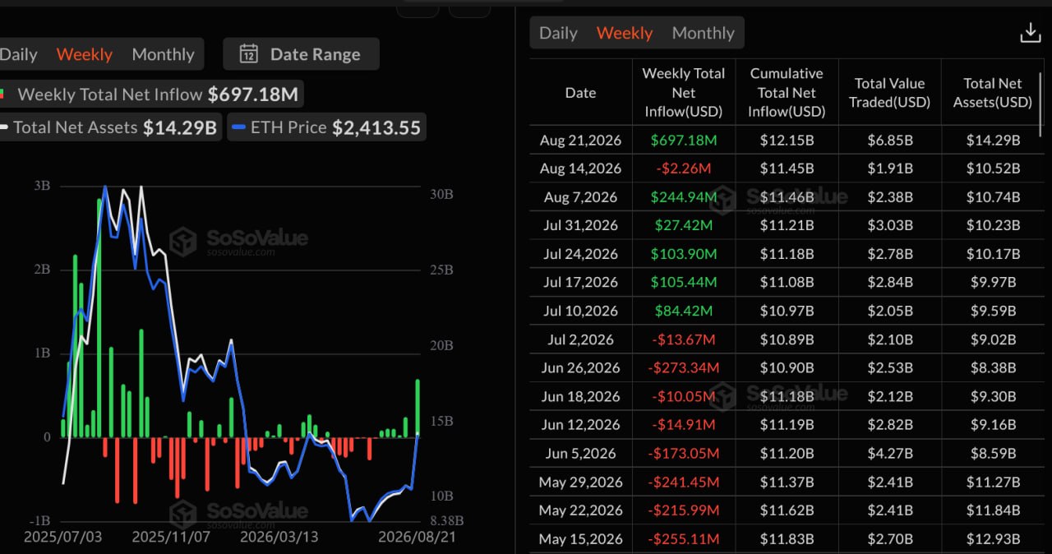Image resolution: width=1052 pixels, height=554 pixels.
Task: Select the $12.93B net assets cell
Action: [x=992, y=538]
